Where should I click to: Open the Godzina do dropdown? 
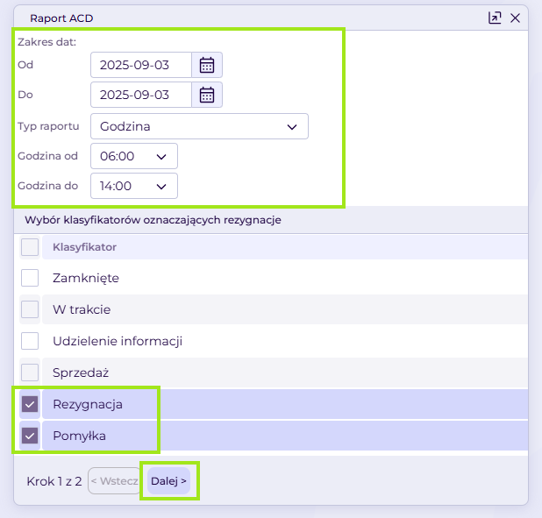point(134,186)
